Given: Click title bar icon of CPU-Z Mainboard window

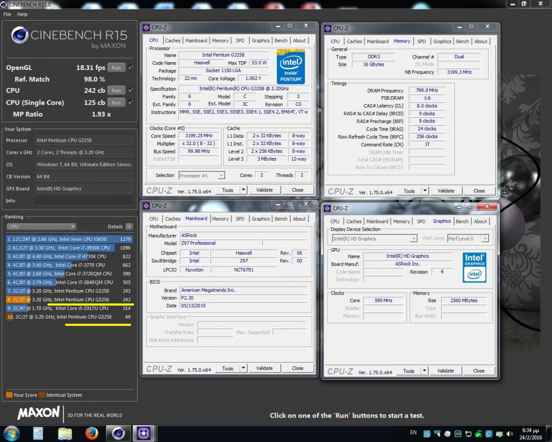Looking at the screenshot, I should click(146, 206).
